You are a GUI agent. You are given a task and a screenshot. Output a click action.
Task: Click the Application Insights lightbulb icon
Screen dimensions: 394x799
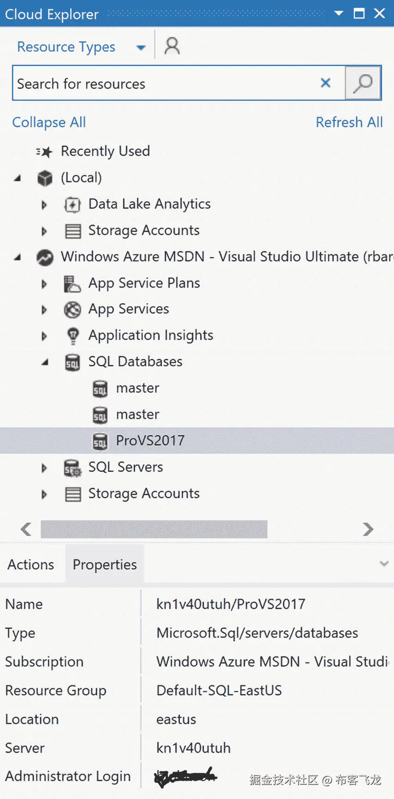pos(73,336)
